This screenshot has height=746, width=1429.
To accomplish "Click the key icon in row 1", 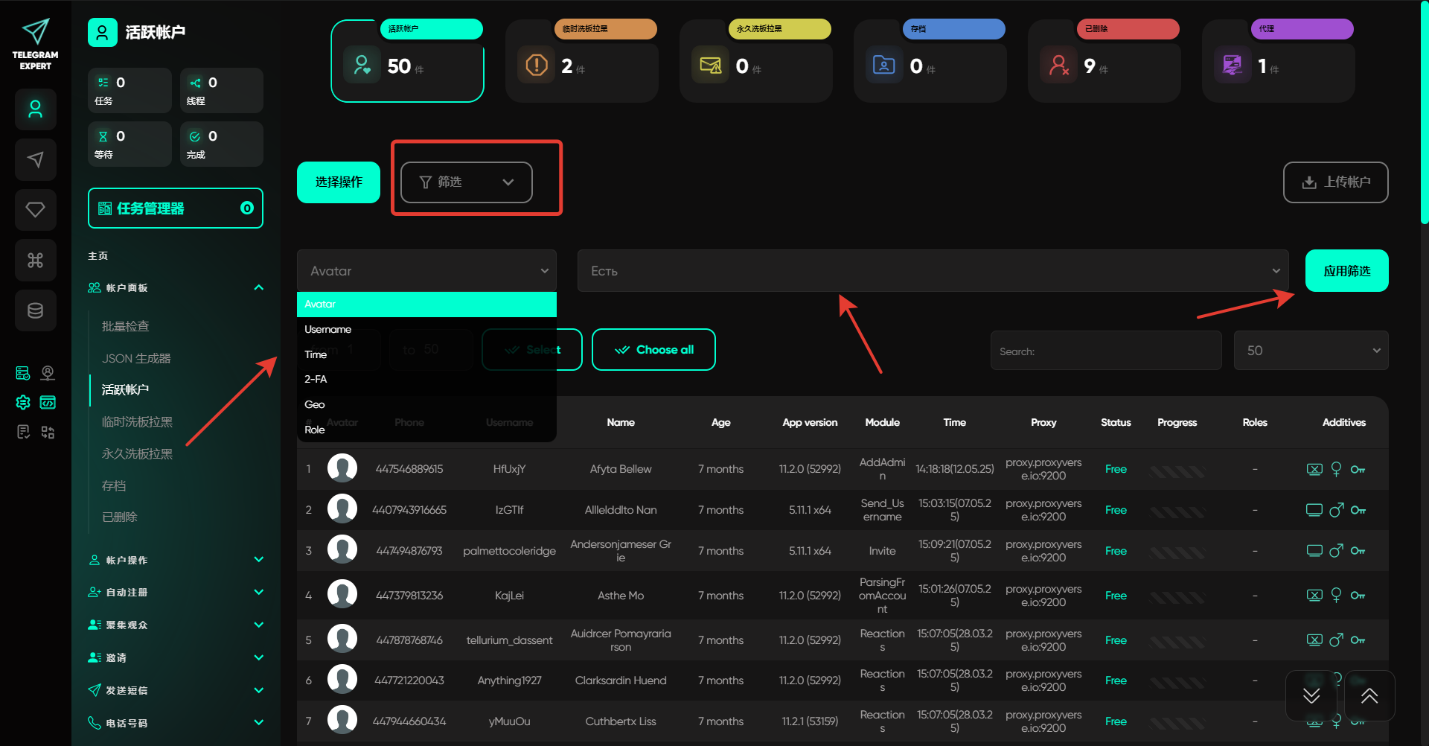I will pos(1358,469).
